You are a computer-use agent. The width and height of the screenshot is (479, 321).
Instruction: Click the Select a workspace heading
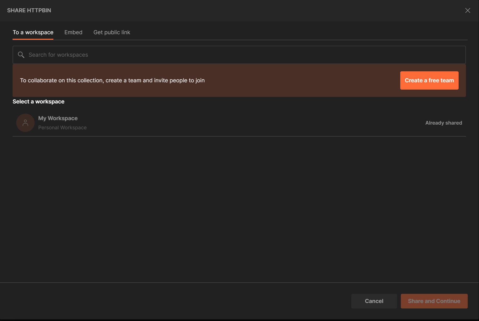click(38, 102)
